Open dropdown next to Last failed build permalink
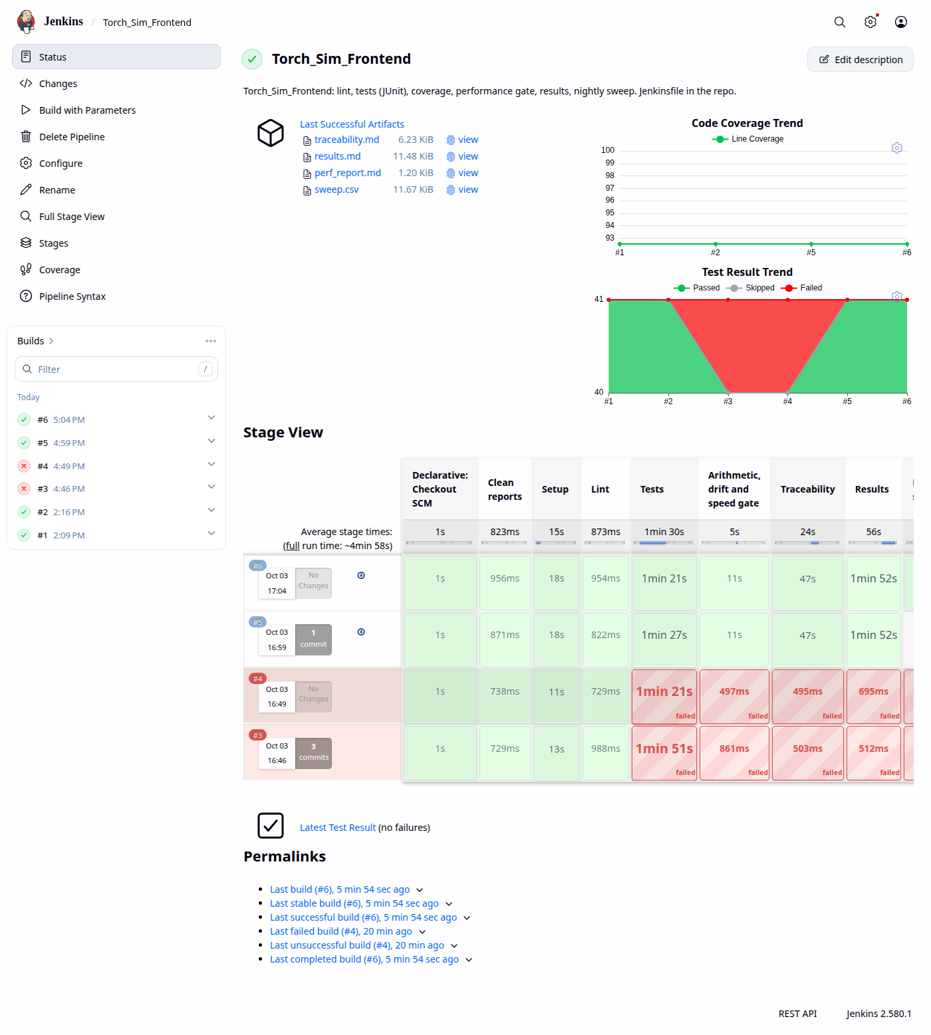The image size is (931, 1035). pos(422,932)
